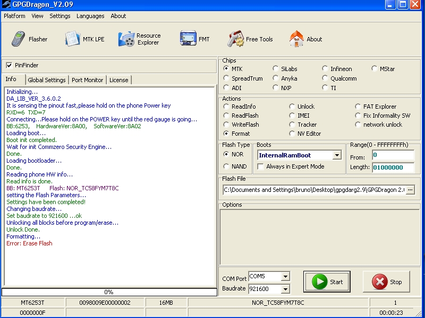Expand the Boots InternalRamBoot dropdown
The width and height of the screenshot is (425, 318).
[x=337, y=155]
